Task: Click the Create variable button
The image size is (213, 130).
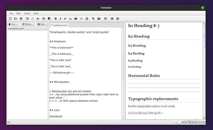Action: (13, 24)
